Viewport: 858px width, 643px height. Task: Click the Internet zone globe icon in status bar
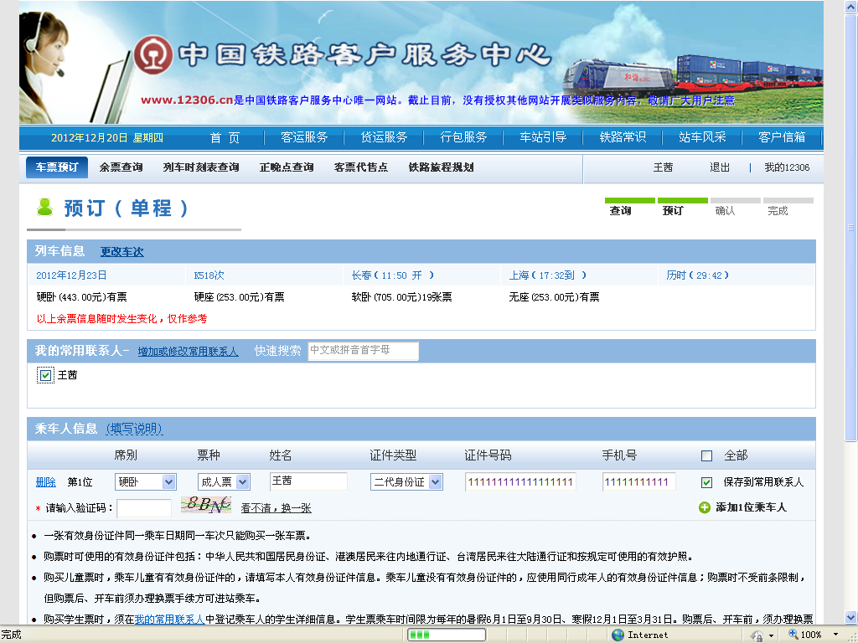(618, 635)
